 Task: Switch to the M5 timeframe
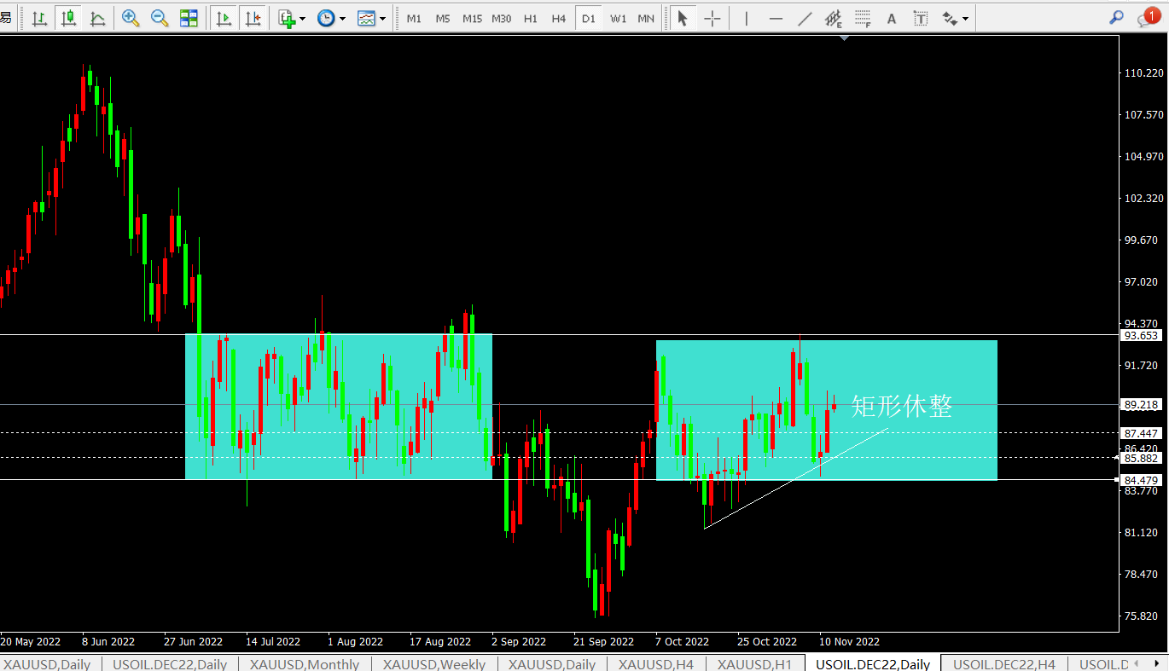443,18
